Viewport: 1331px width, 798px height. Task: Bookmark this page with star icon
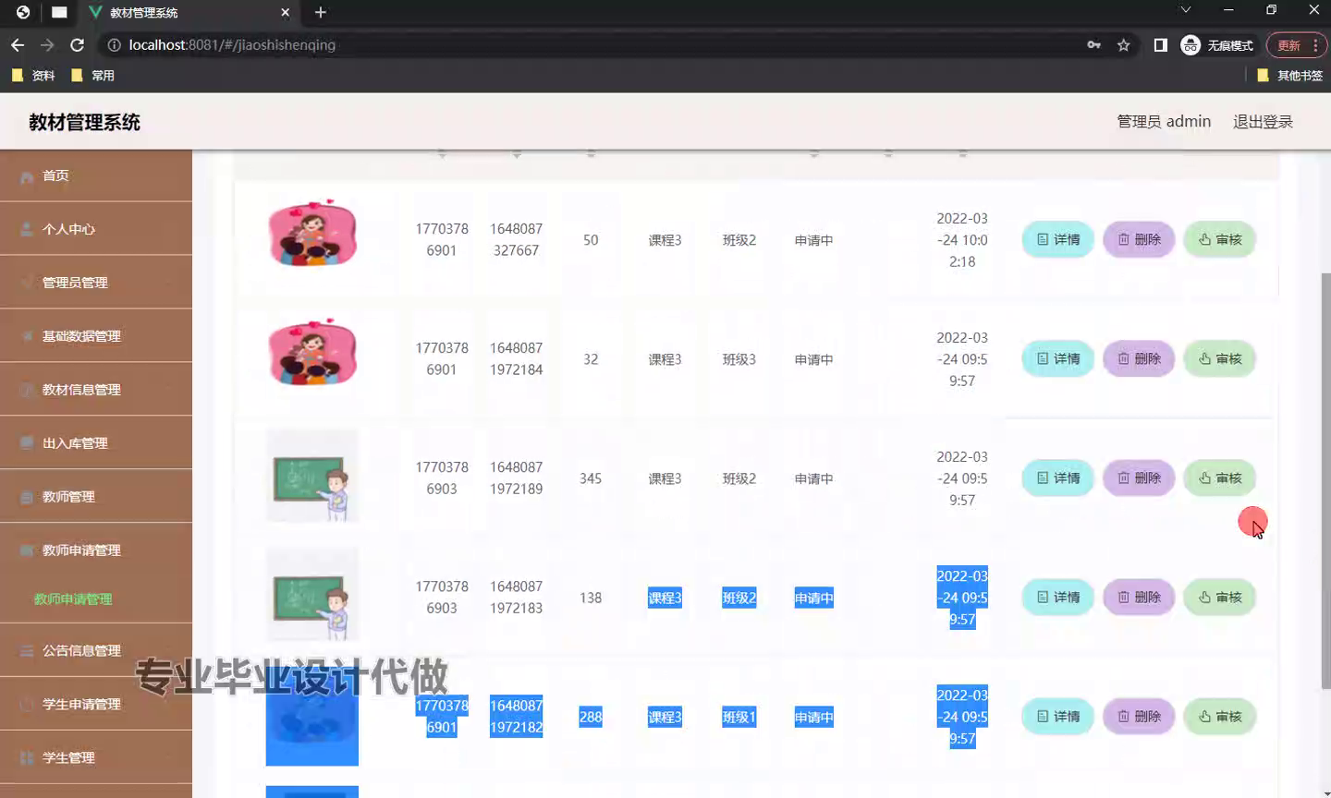point(1124,44)
